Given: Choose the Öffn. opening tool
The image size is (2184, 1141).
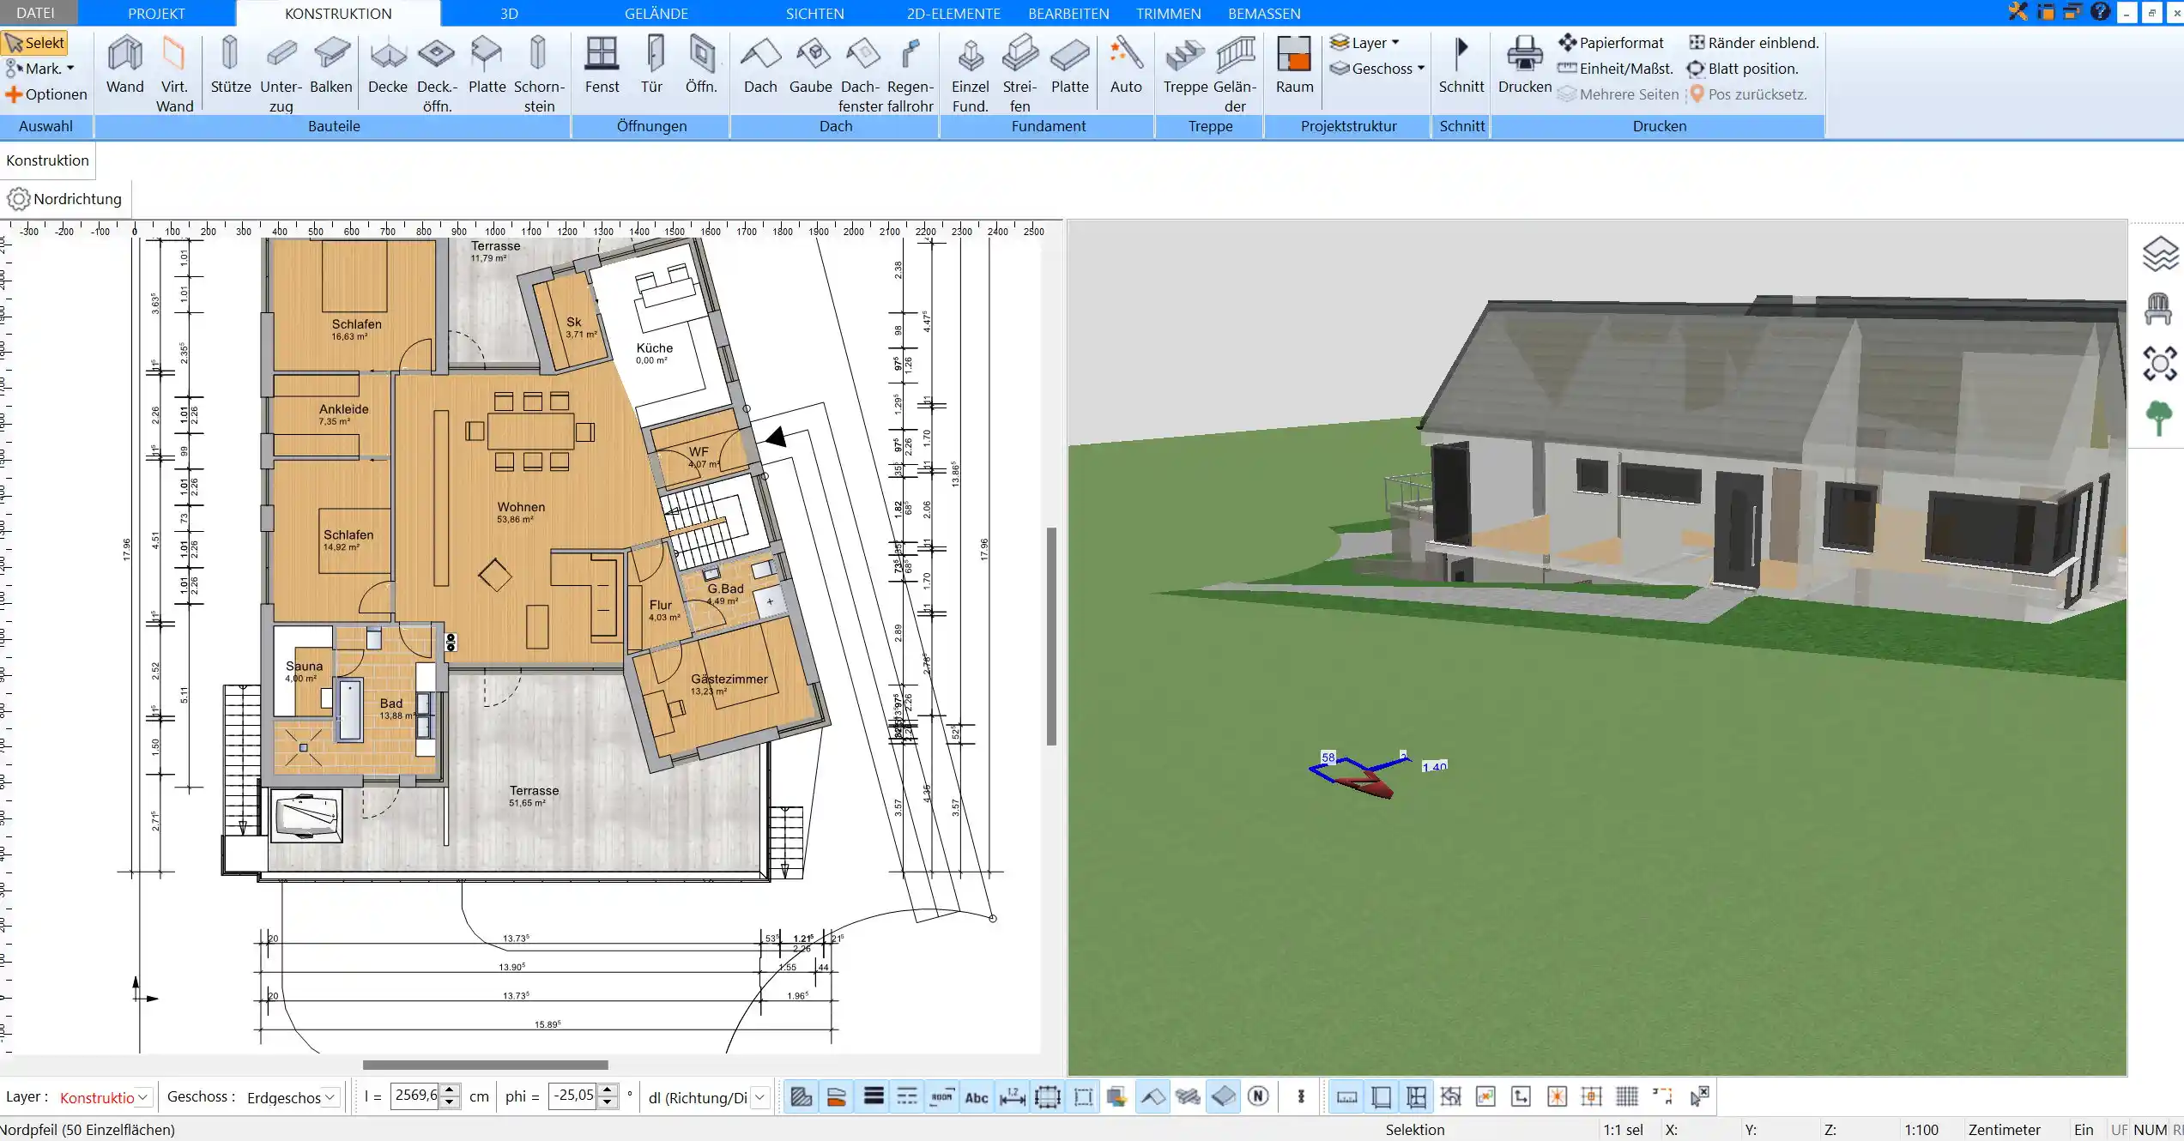Looking at the screenshot, I should [x=701, y=65].
